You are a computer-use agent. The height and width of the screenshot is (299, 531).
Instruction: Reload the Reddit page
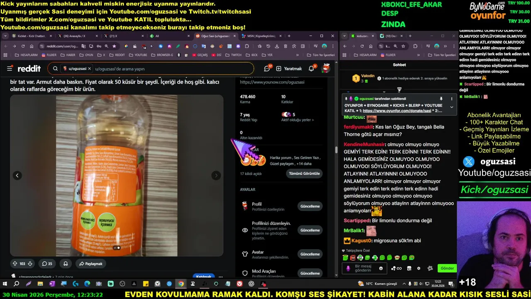tap(23, 46)
